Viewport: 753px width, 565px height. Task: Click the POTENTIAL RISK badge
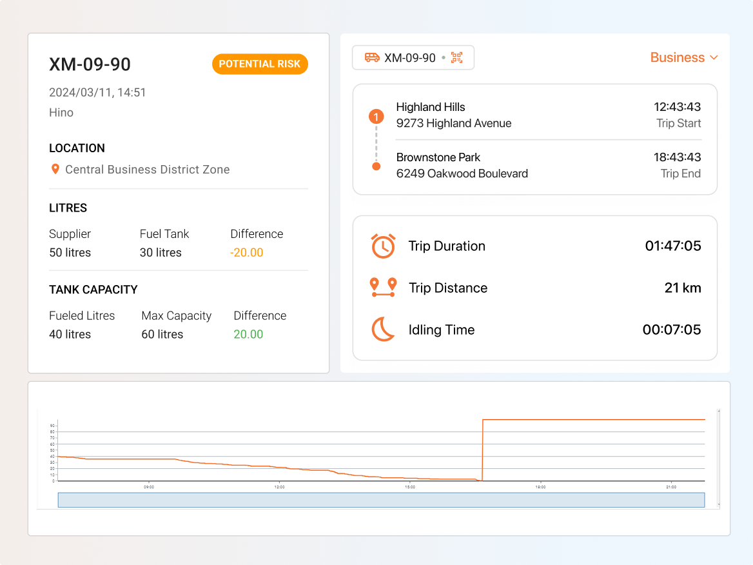(x=260, y=64)
